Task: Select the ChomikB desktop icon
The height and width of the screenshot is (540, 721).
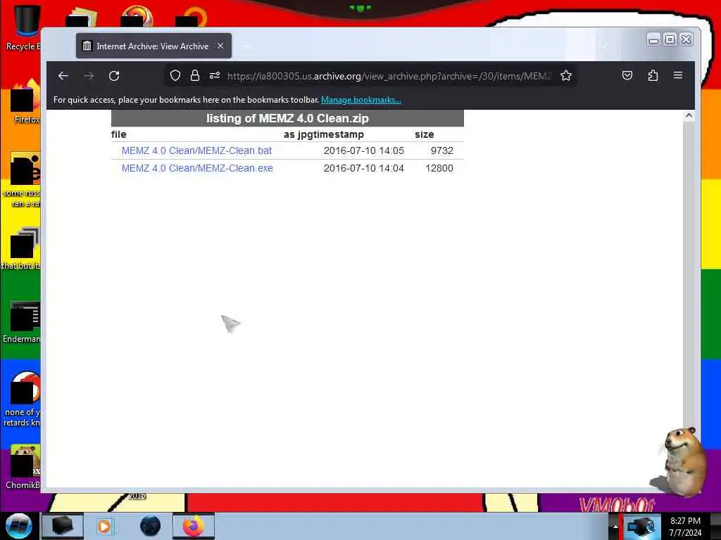Action: click(x=23, y=467)
